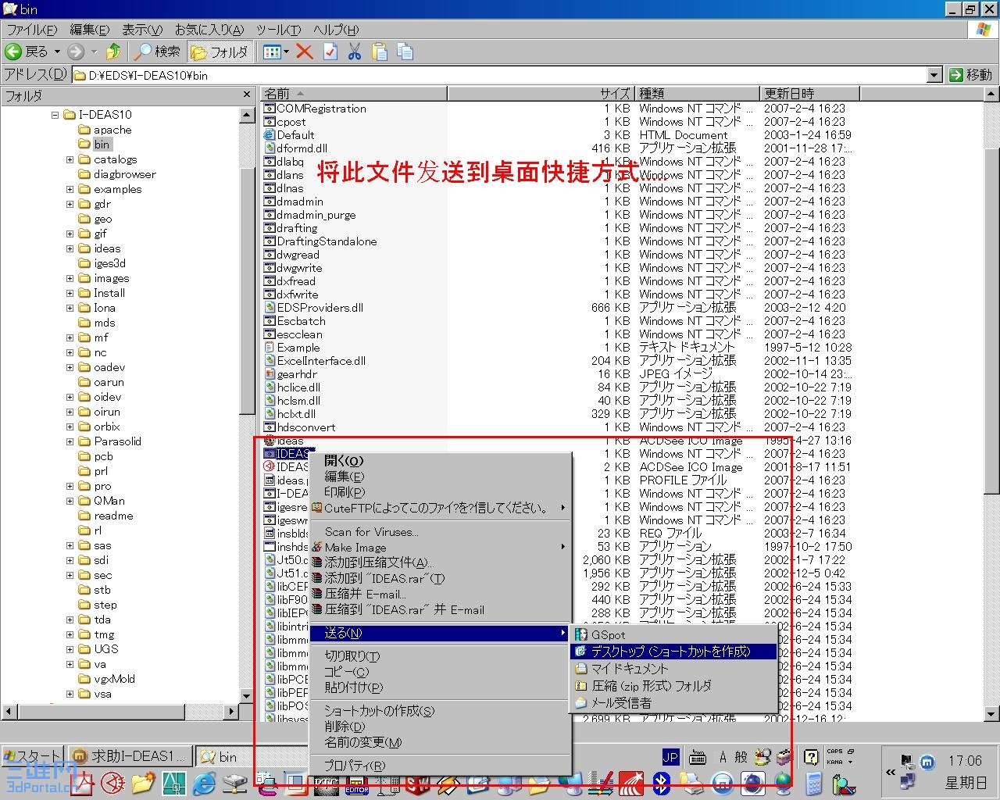Expand the QMan folder node
1000x800 pixels.
point(70,501)
